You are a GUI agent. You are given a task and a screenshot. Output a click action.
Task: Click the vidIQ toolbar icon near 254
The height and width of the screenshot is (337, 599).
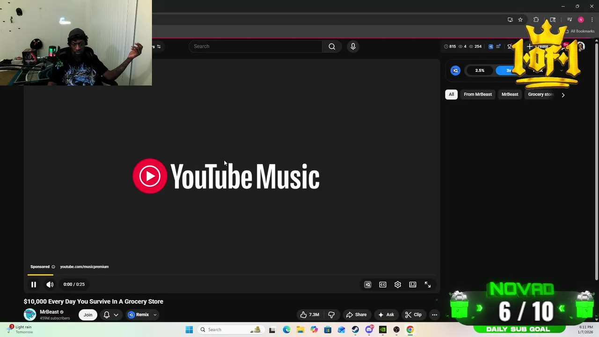point(490,46)
